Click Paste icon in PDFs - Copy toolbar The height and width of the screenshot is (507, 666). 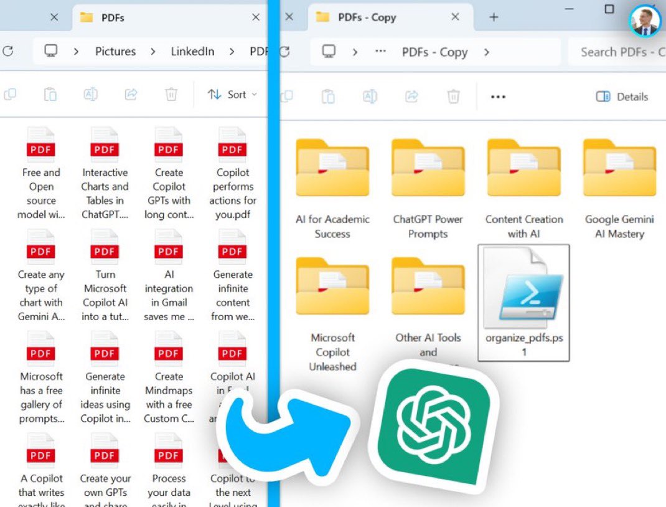click(328, 97)
